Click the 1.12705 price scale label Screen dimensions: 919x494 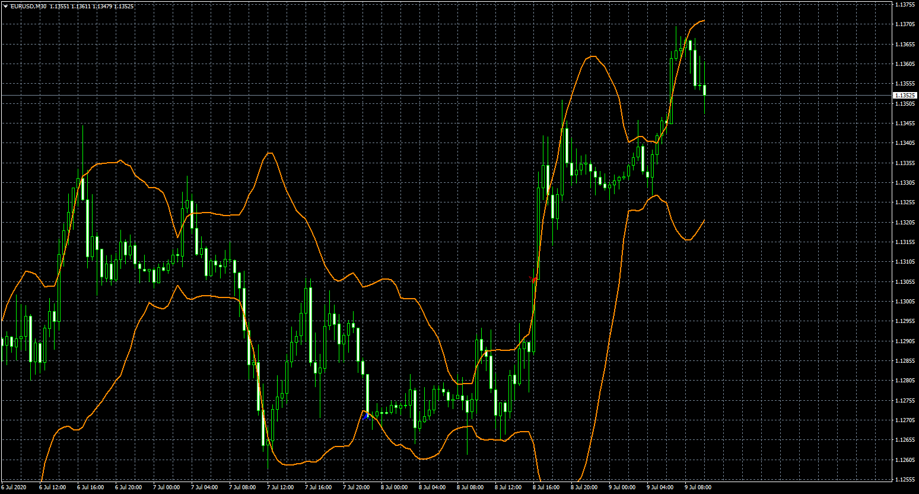pyautogui.click(x=905, y=420)
